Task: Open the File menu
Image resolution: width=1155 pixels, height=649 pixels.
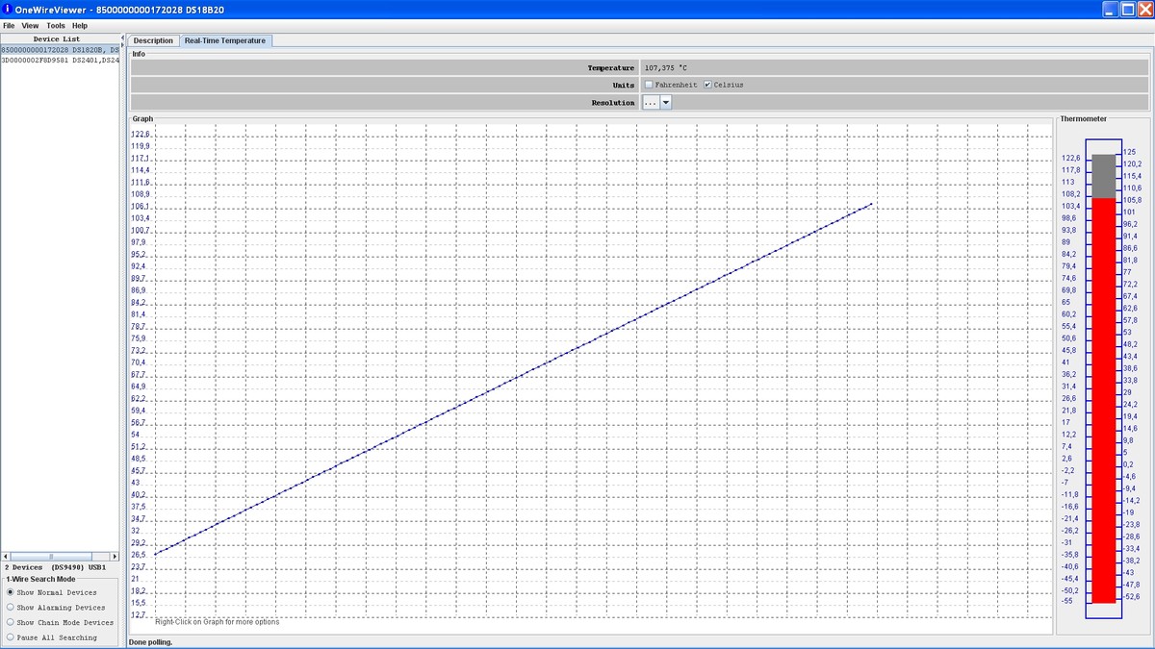Action: click(9, 25)
